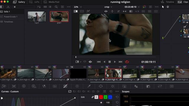
Task: Click the viewer scrubber bar playhead
Action: 76,57
